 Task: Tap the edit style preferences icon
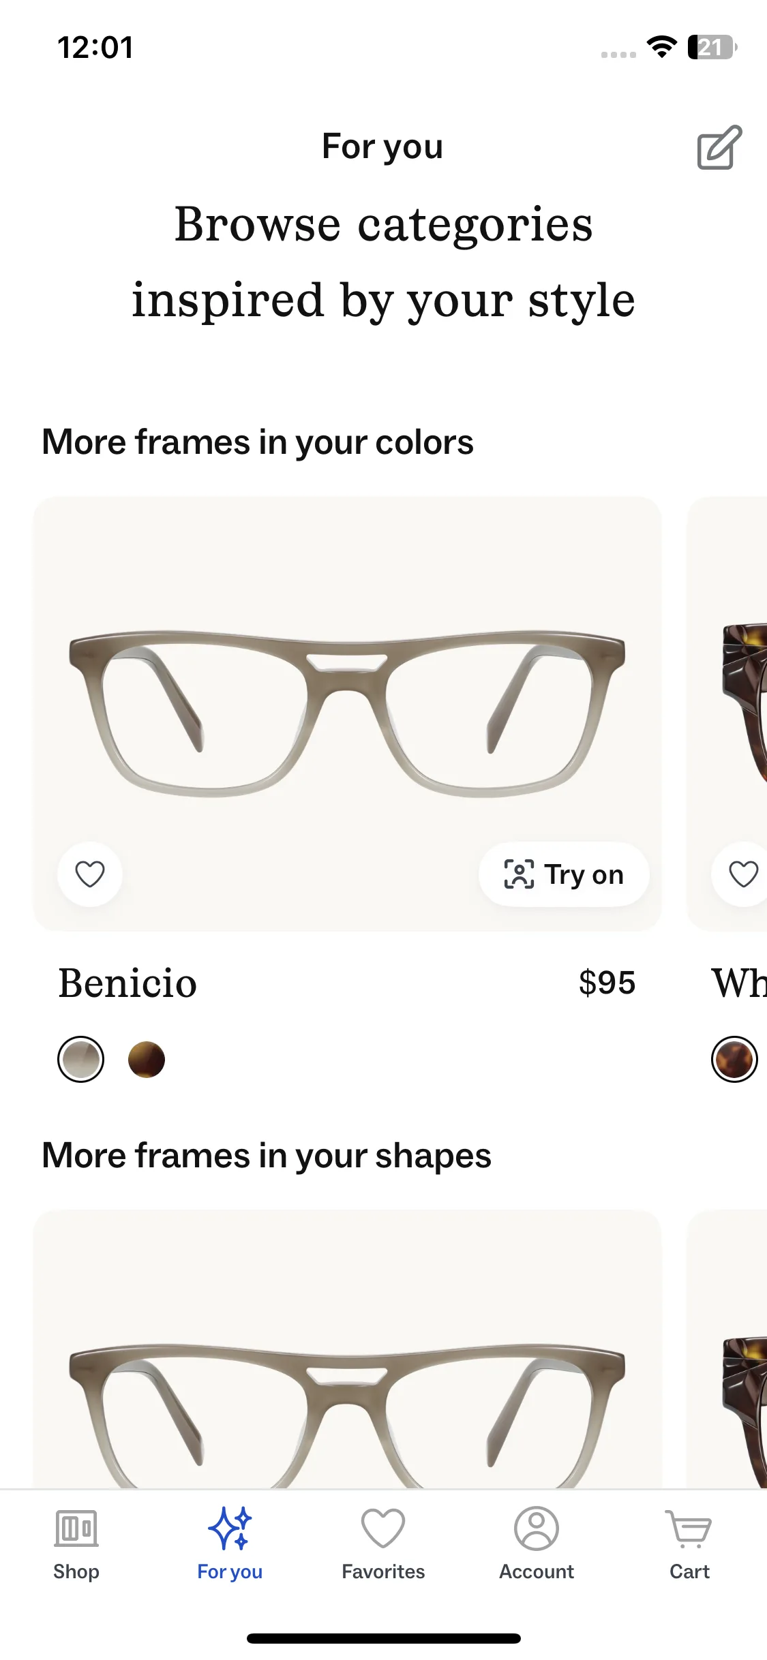(x=719, y=147)
